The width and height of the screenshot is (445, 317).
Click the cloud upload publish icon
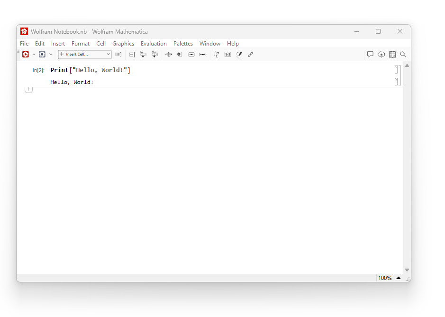tap(381, 54)
